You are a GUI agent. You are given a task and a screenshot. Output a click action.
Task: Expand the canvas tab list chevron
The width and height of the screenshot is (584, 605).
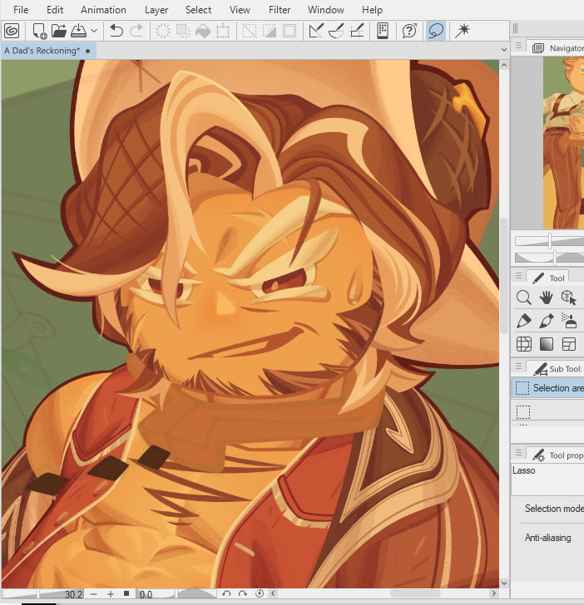click(x=503, y=50)
